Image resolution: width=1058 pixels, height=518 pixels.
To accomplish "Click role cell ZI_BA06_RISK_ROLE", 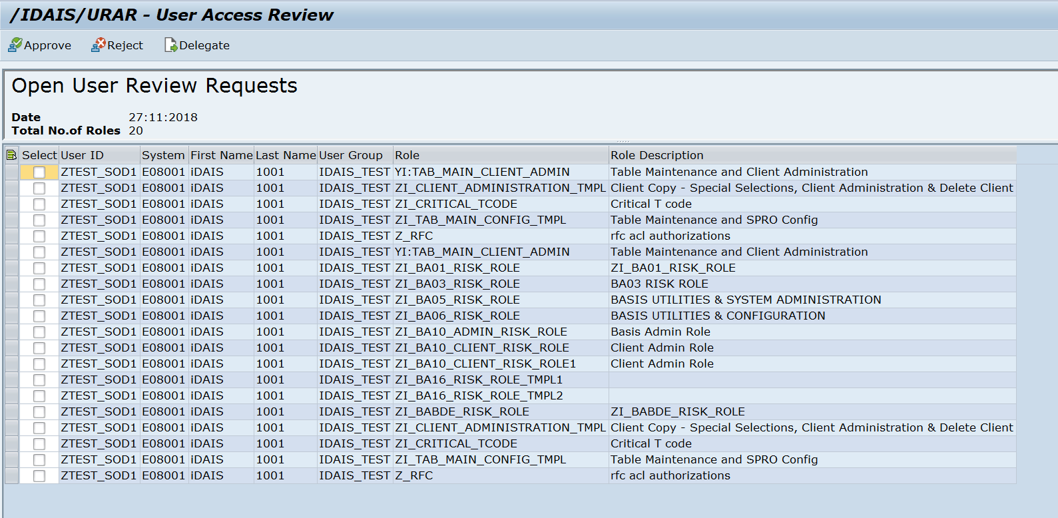I will coord(501,316).
